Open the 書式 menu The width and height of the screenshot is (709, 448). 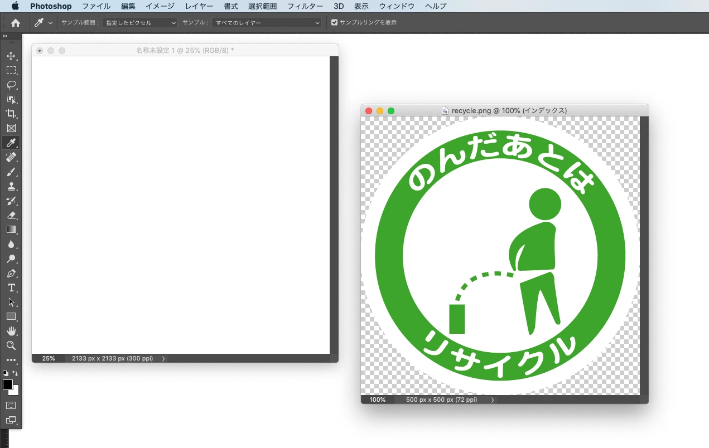click(231, 6)
